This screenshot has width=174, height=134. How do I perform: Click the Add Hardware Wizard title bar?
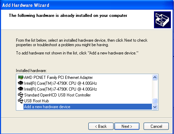pos(87,5)
